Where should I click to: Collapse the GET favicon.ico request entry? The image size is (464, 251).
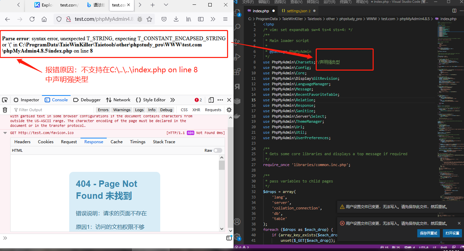point(5,133)
